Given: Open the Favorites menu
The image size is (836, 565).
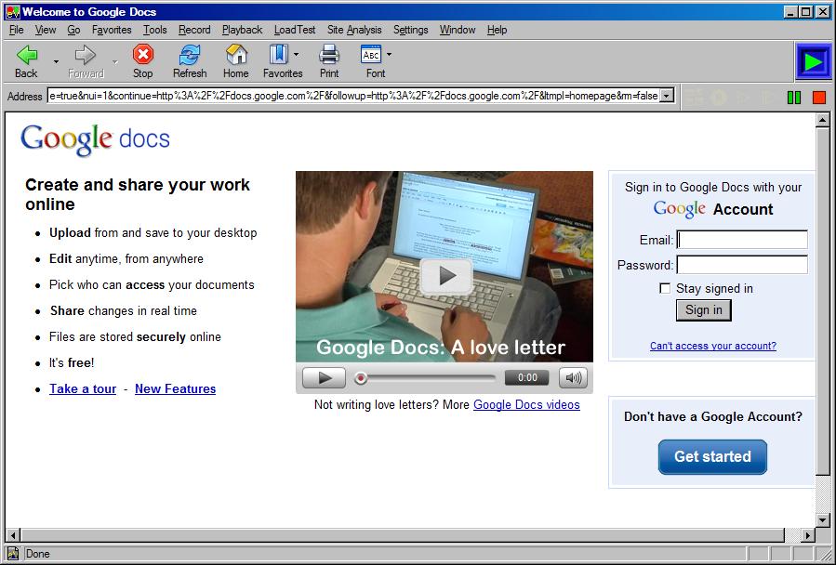Looking at the screenshot, I should click(x=112, y=30).
